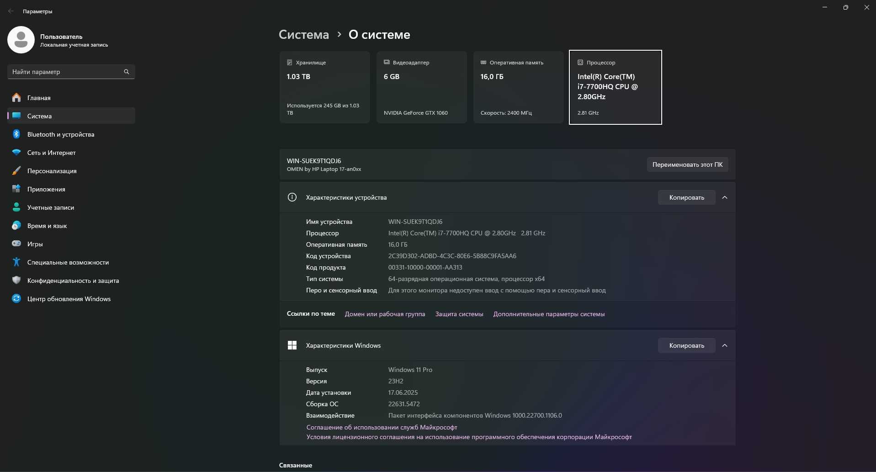Go to Сеть и Интернет

pos(71,152)
